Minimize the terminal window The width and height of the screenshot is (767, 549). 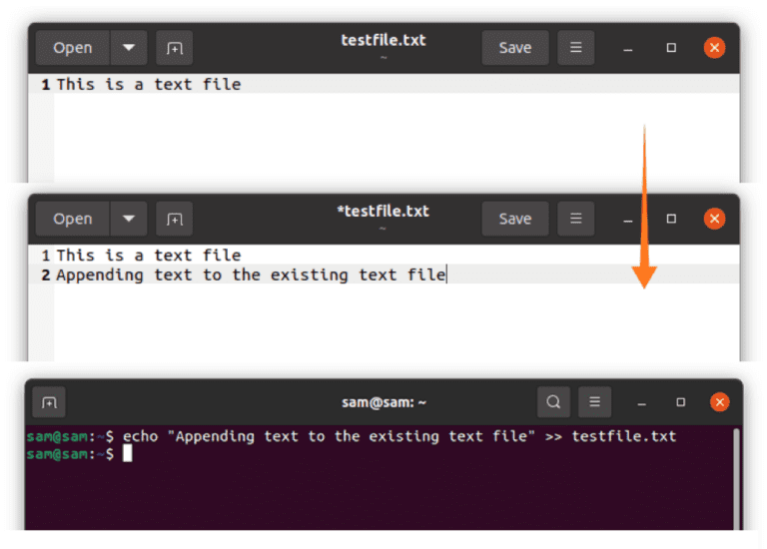pyautogui.click(x=642, y=403)
